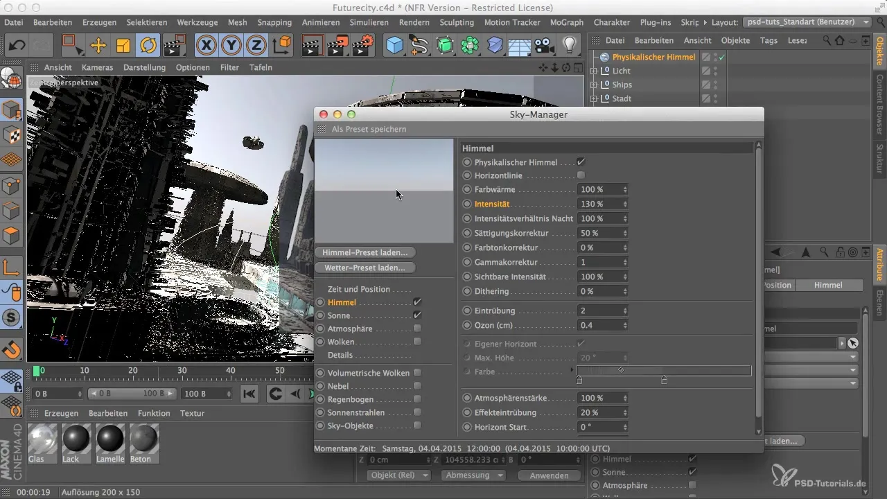Select the Glas material sphere

[42, 439]
